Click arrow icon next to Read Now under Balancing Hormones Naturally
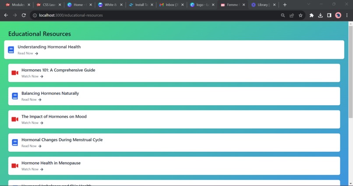 click(x=40, y=100)
